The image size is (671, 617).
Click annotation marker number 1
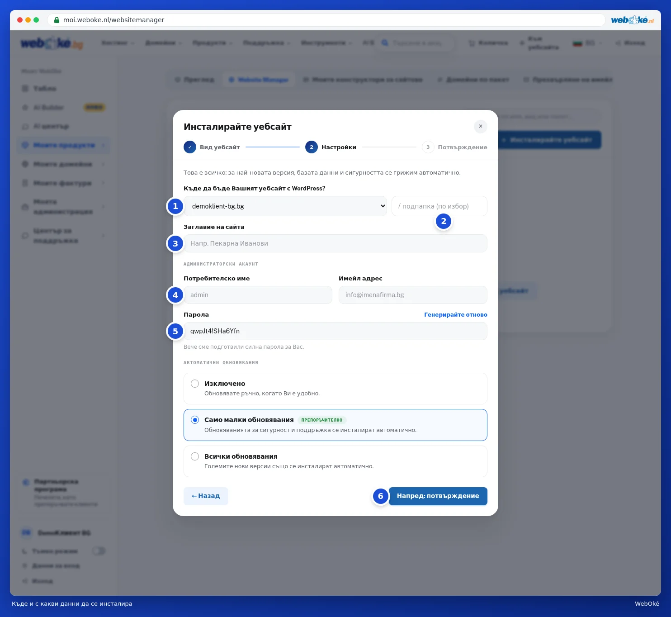pyautogui.click(x=175, y=206)
